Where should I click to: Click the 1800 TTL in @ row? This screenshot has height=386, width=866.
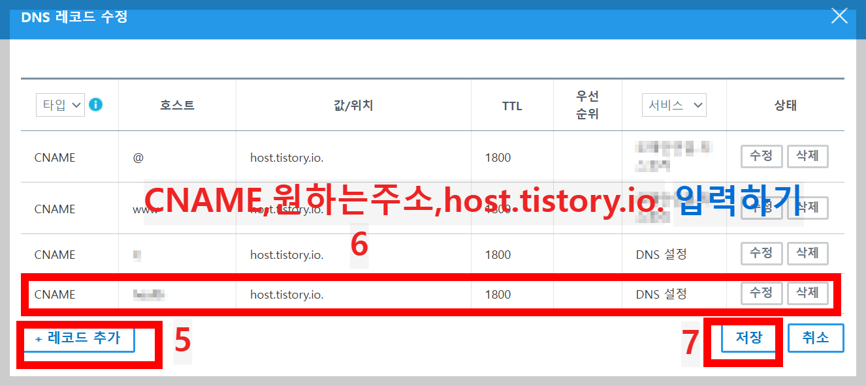(x=498, y=157)
